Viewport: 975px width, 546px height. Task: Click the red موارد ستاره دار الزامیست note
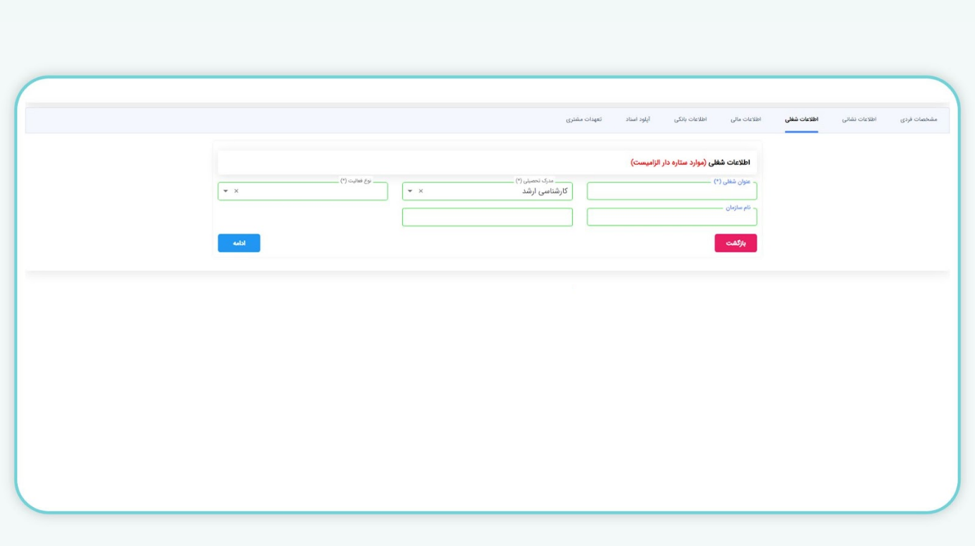coord(668,162)
